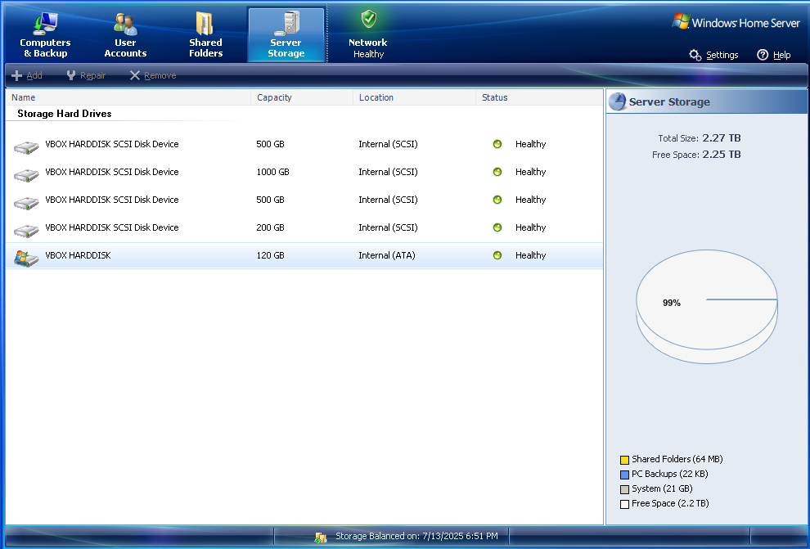
Task: Click the white Free Space legend swatch
Action: tap(624, 504)
